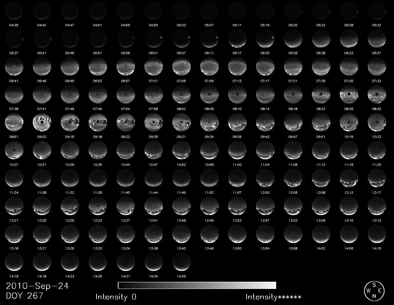The image size is (394, 305).
Task: Open the sky image above 08:30
Action: (x=377, y=95)
